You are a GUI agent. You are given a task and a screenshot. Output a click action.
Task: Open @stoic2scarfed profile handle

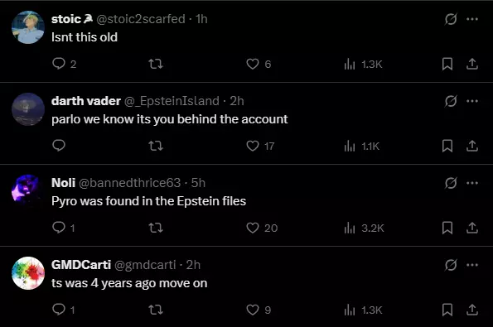click(141, 19)
